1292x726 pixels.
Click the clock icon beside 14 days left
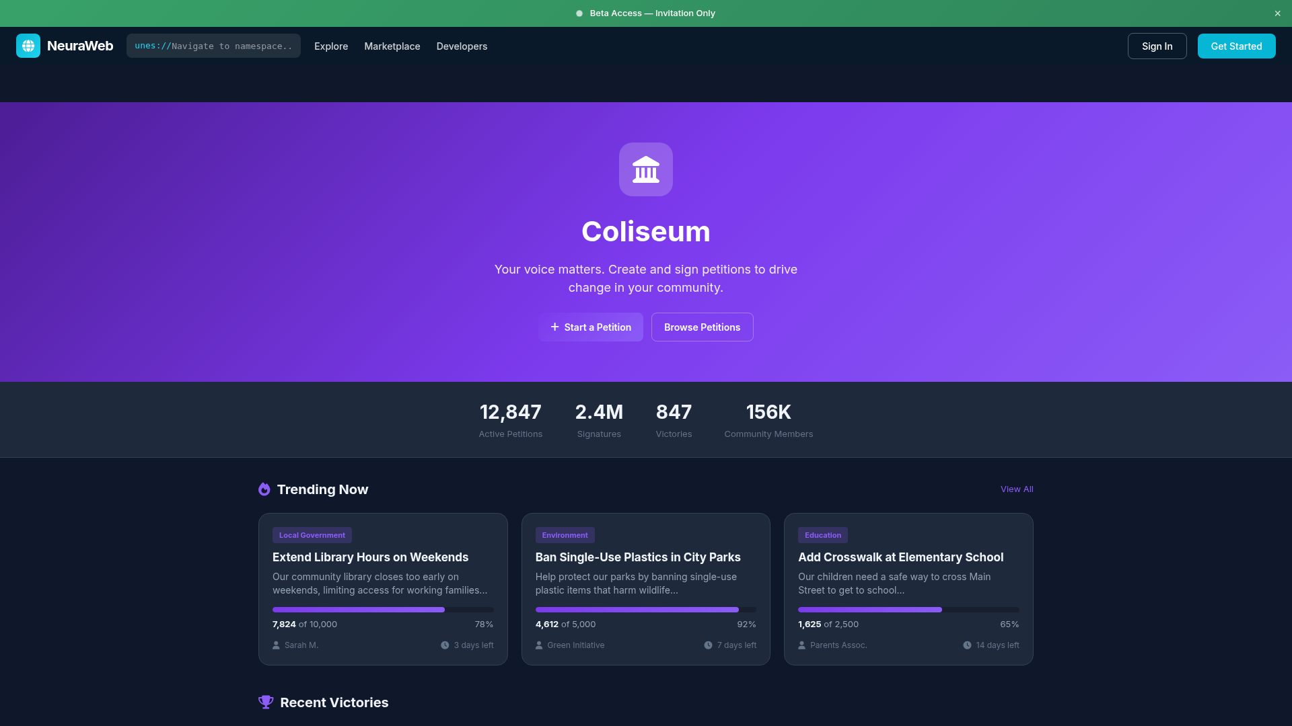point(967,645)
